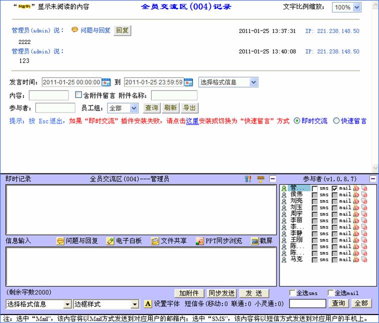379x323 pixels.
Task: Open the start date calendar picker
Action: pyautogui.click(x=106, y=82)
